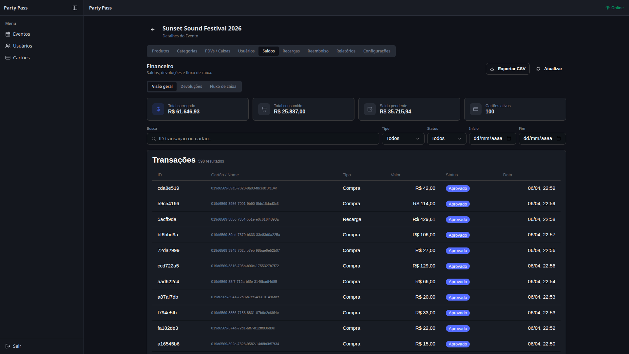Click the dollar icon on Total carregado card
Viewport: 629px width, 354px height.
(158, 109)
